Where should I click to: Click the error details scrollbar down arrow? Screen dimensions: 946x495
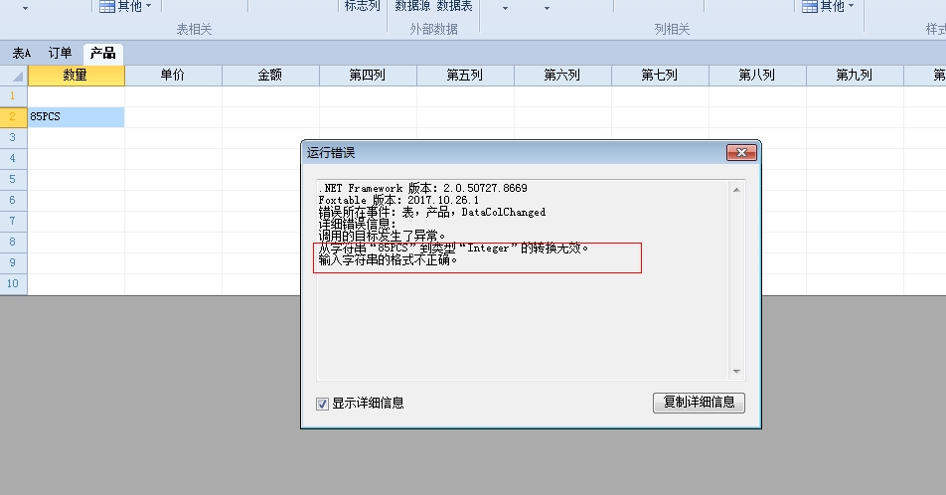tap(736, 372)
